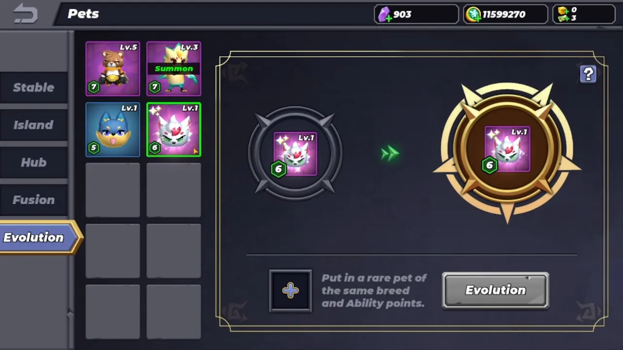Screen dimensions: 623x350
Task: Switch to the Island tab
Action: click(x=34, y=125)
